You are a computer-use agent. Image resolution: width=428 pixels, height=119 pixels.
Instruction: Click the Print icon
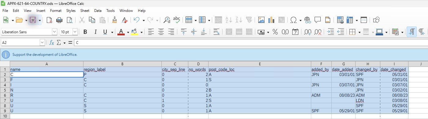[59, 20]
